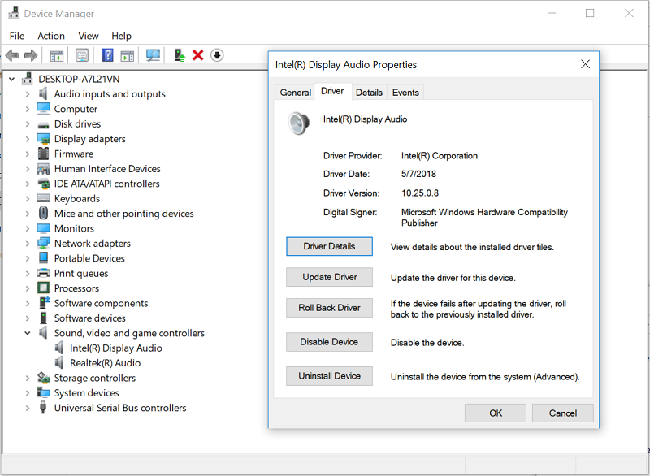Select Realtek(R) Audio device

tap(105, 363)
